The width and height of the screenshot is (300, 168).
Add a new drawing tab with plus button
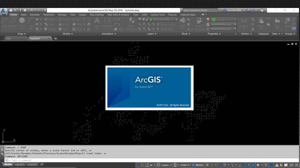click(x=55, y=39)
